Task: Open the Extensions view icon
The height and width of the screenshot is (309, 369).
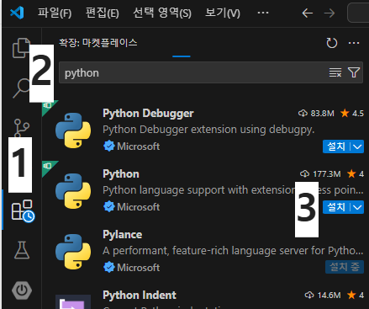Action: (x=23, y=211)
